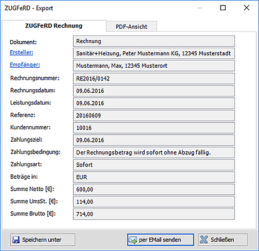Viewport: 259px width, 251px height.
Task: Click the Rechnungsnummer field RE2016/0142
Action: [154, 78]
